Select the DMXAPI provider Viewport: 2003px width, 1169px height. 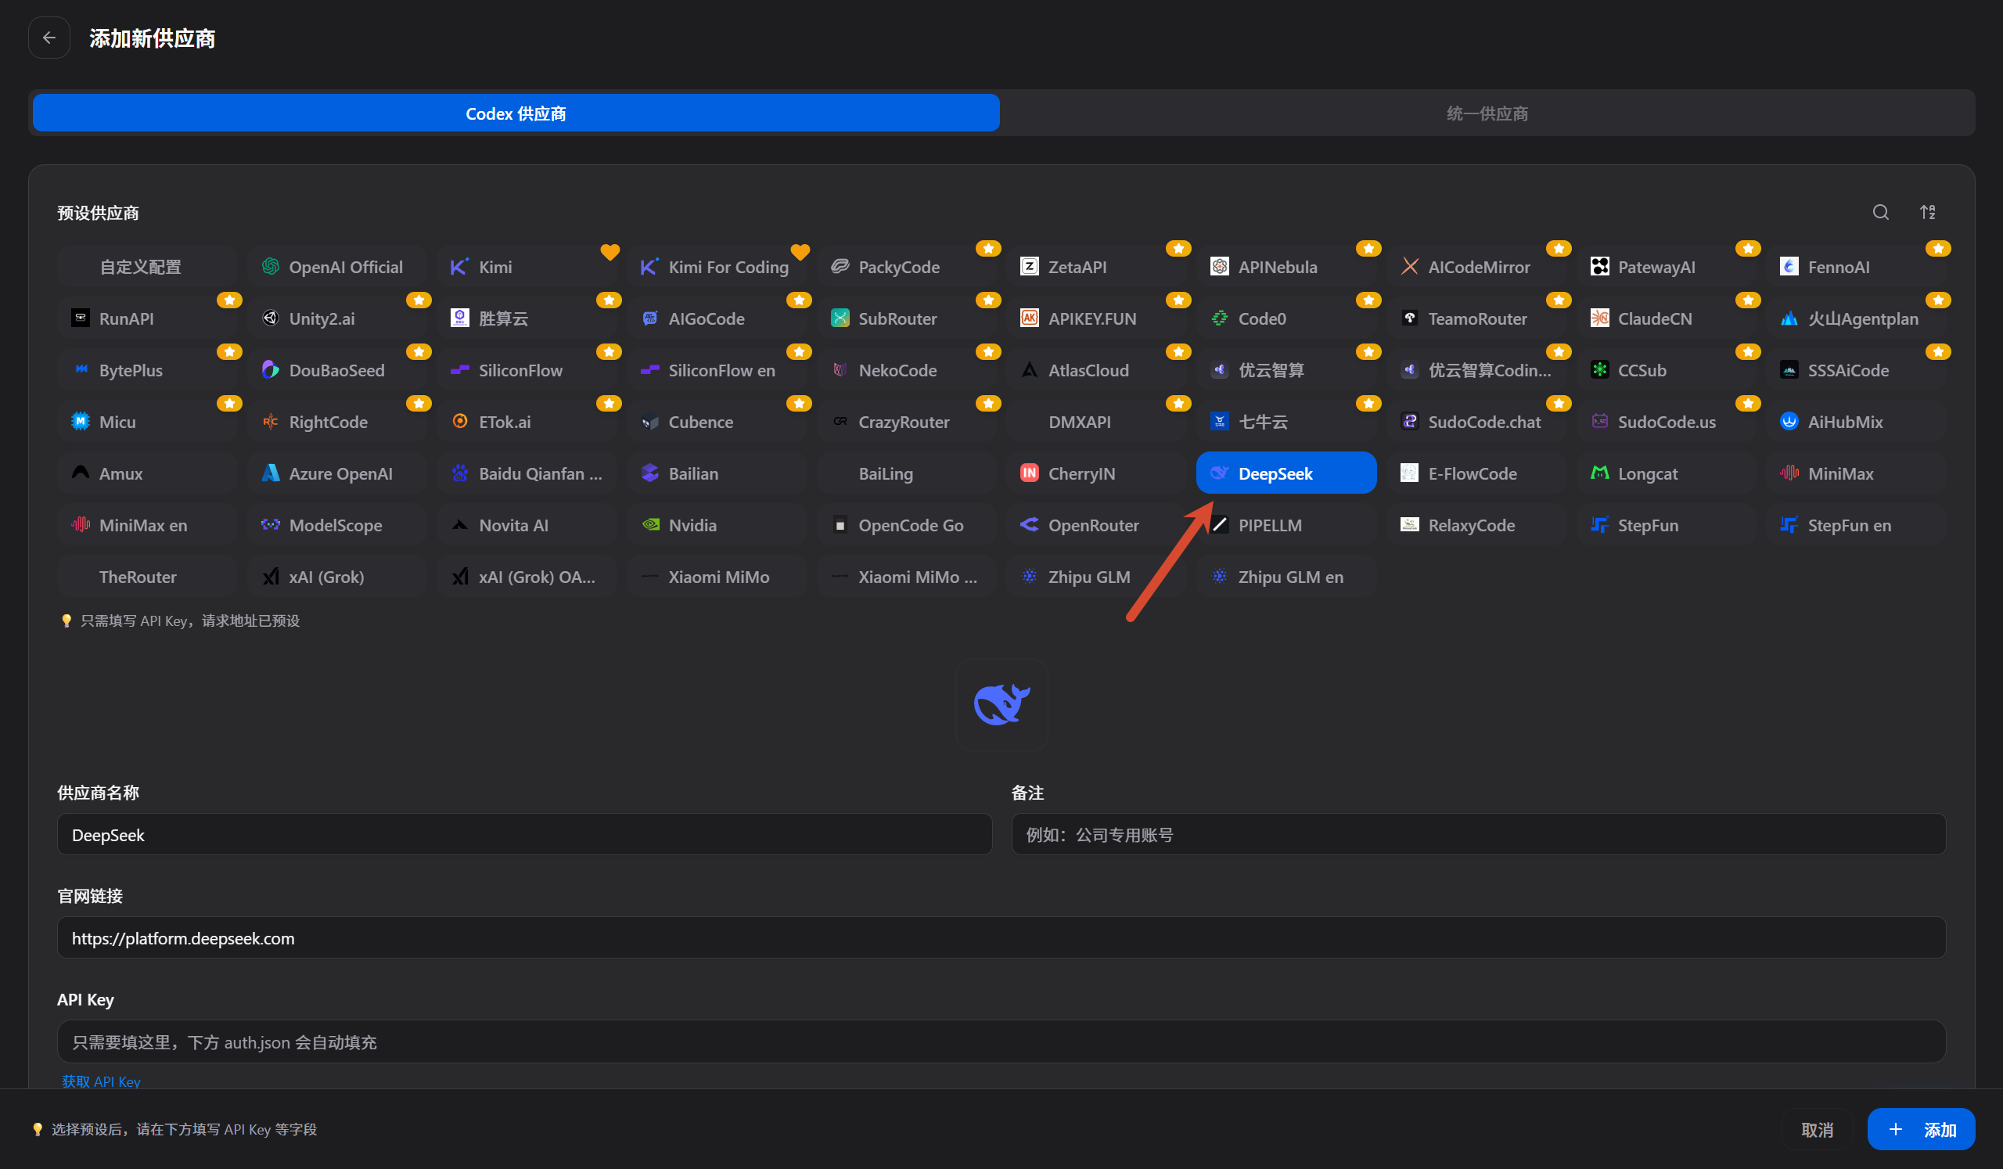click(1097, 422)
